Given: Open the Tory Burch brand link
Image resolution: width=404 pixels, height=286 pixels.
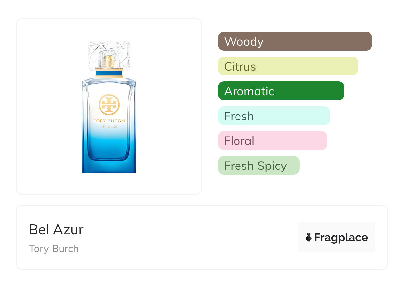Looking at the screenshot, I should 54,249.
